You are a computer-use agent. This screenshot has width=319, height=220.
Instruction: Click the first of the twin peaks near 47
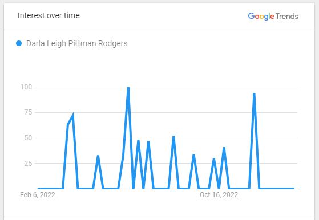pyautogui.click(x=138, y=141)
